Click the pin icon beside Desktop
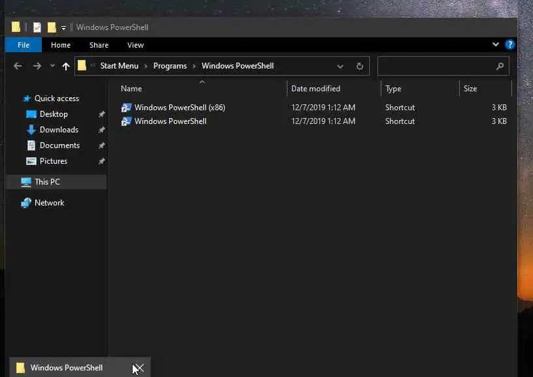The height and width of the screenshot is (377, 533). [101, 114]
